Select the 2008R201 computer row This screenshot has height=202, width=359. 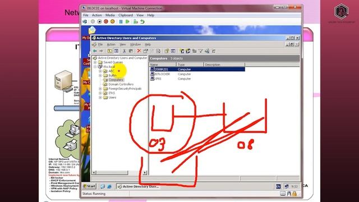197,69
